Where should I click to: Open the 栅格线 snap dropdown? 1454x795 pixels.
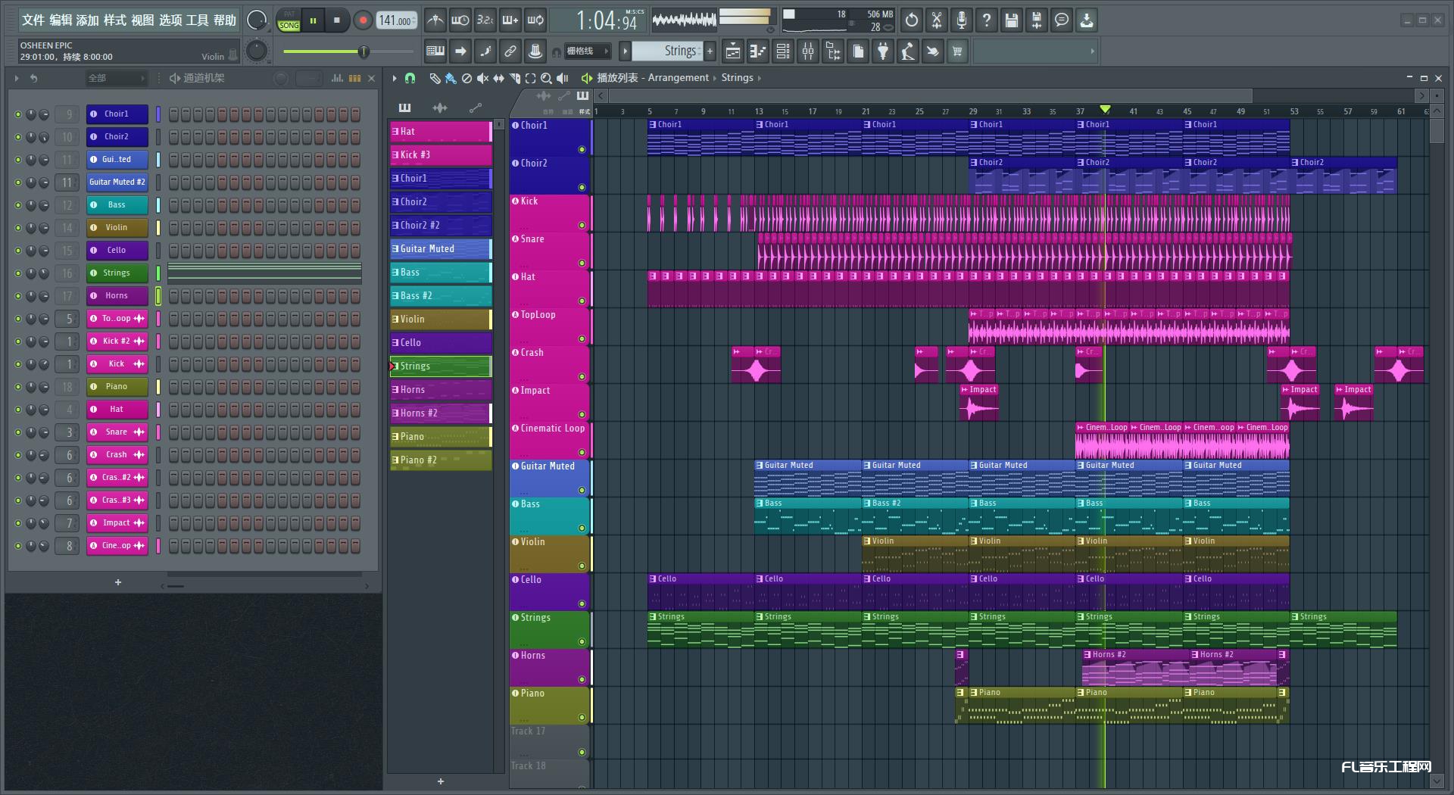(x=587, y=51)
